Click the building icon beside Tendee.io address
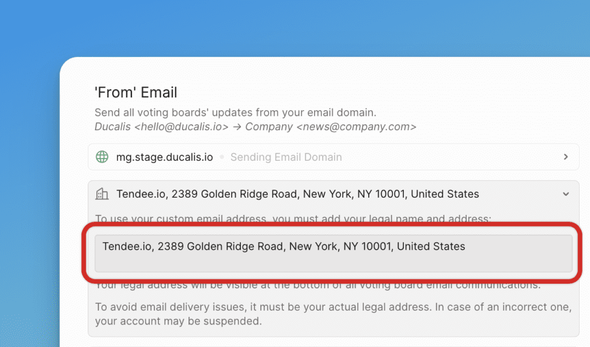 tap(102, 194)
